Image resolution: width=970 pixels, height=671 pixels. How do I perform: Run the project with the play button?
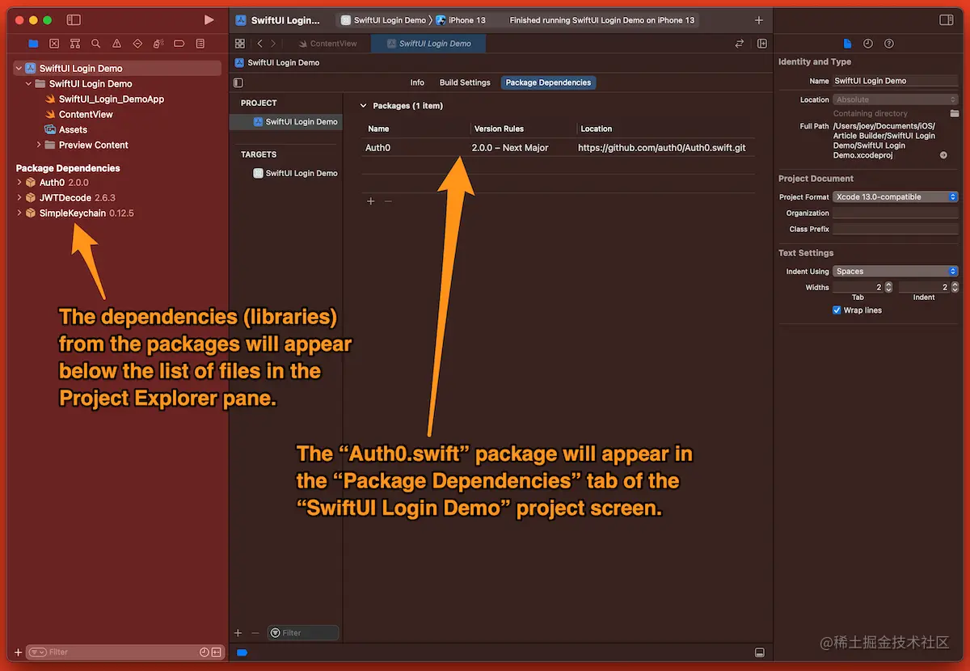pos(209,19)
